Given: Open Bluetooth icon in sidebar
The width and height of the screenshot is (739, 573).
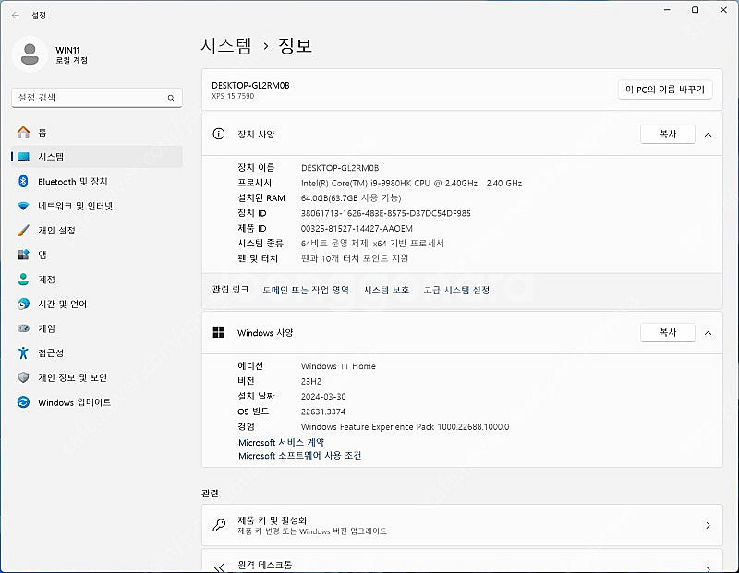Looking at the screenshot, I should click(x=23, y=181).
